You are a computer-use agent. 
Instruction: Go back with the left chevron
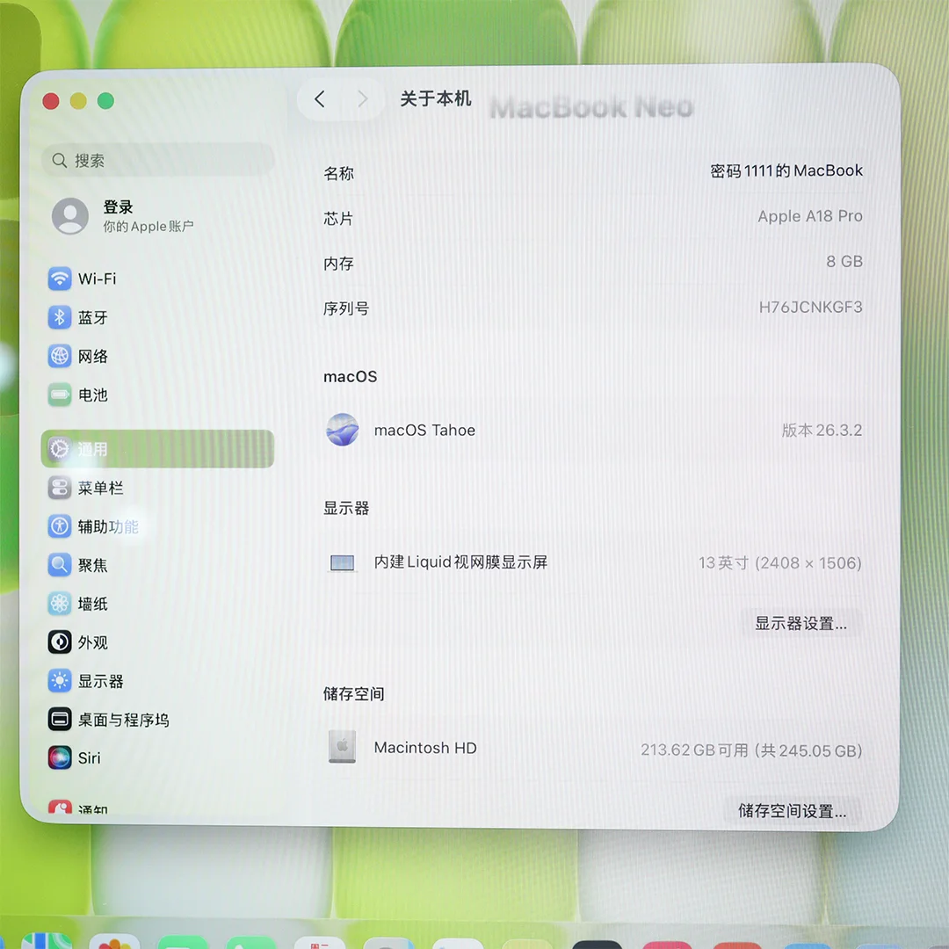[320, 99]
